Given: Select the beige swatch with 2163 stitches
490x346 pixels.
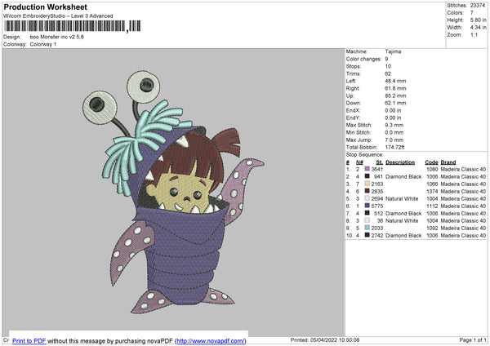Looking at the screenshot, I should pyautogui.click(x=367, y=184).
